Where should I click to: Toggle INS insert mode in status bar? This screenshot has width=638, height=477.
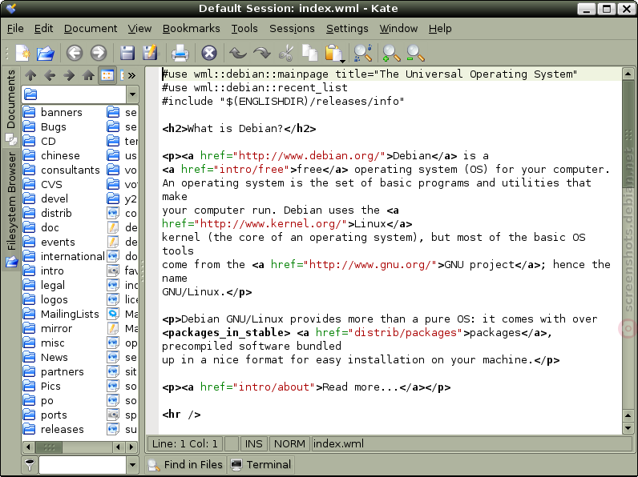[x=253, y=443]
